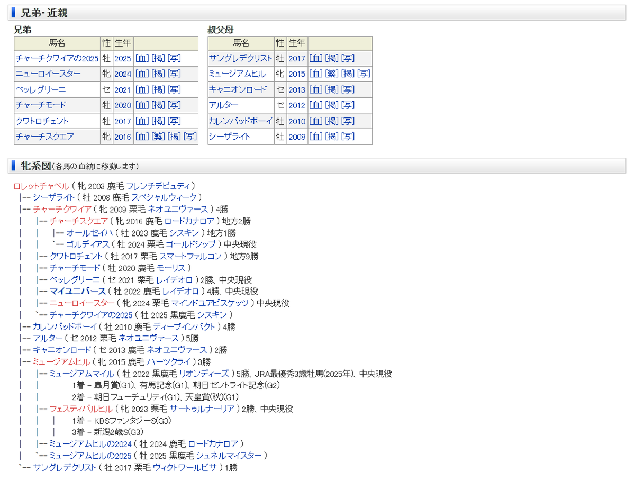The height and width of the screenshot is (481, 635).
Task: Select チャーチモード in the siblings table
Action: 41,105
